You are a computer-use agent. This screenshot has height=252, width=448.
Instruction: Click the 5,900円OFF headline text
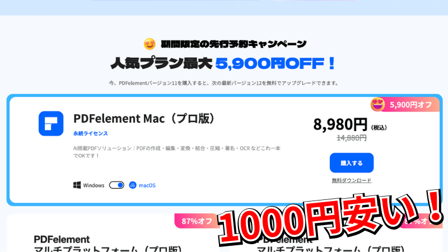pos(275,63)
